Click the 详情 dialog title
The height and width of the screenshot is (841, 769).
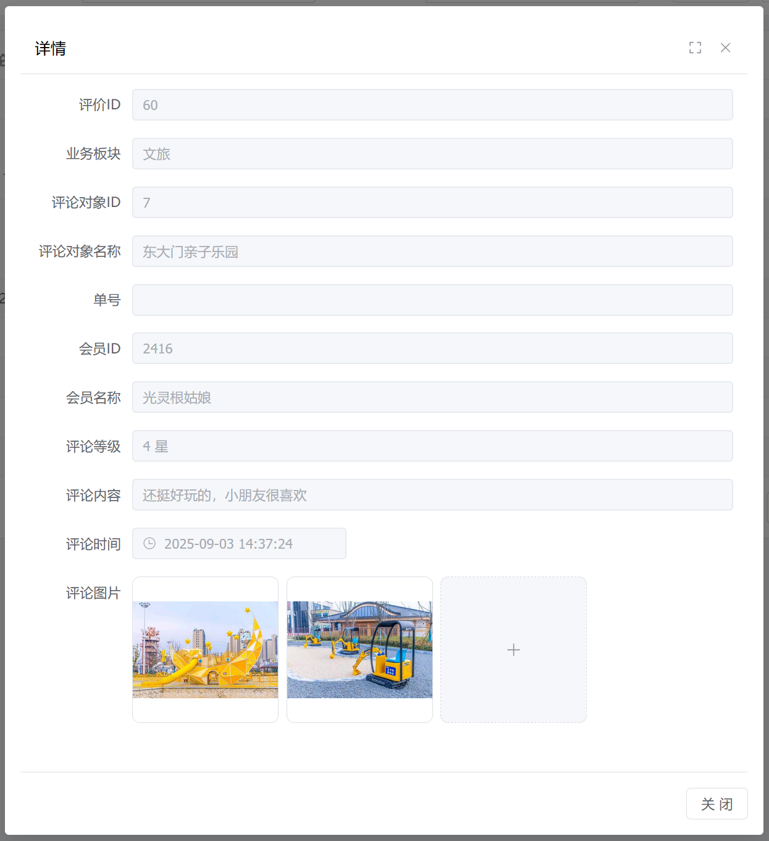click(51, 48)
